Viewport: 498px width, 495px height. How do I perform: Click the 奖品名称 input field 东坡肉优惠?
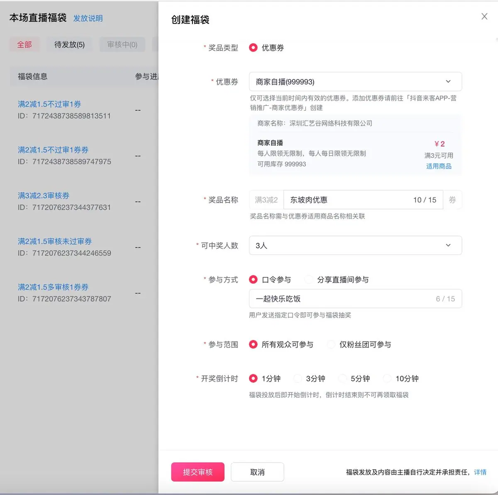coord(363,200)
